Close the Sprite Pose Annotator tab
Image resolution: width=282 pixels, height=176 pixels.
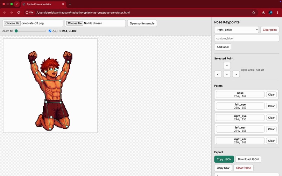(x=63, y=4)
